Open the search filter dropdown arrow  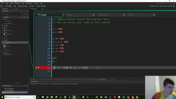click(x=22, y=14)
